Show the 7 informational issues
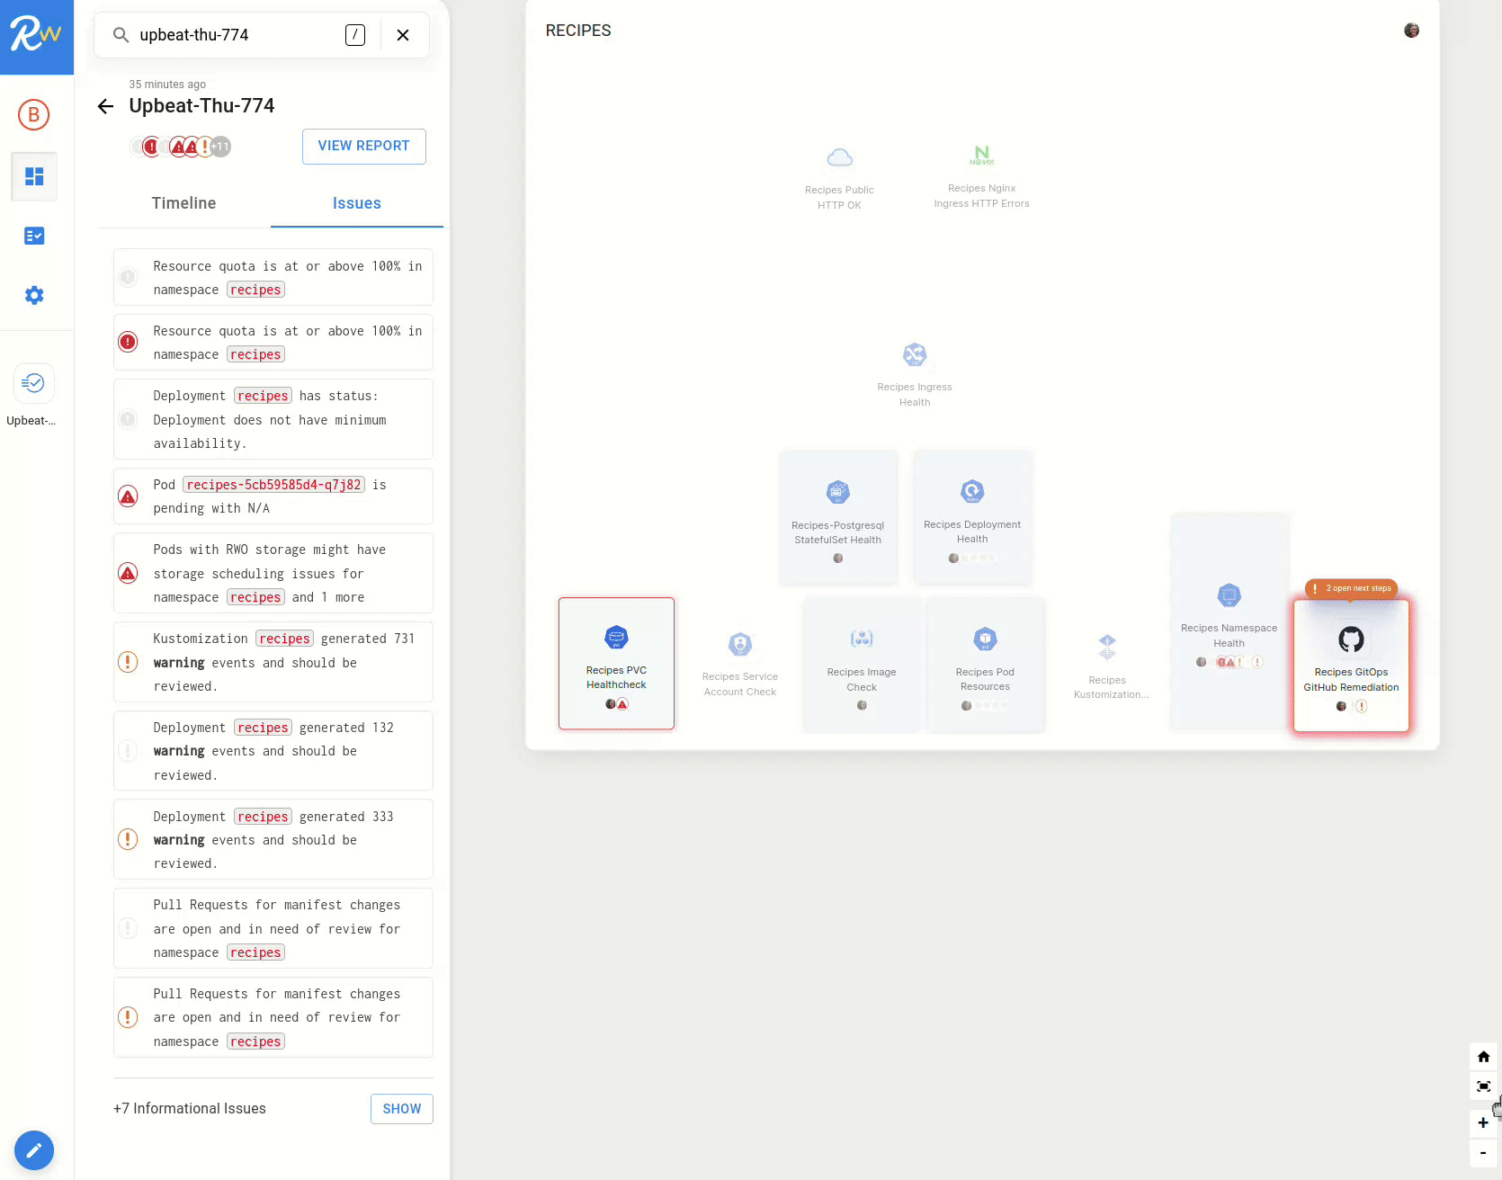This screenshot has width=1502, height=1180. click(x=401, y=1109)
